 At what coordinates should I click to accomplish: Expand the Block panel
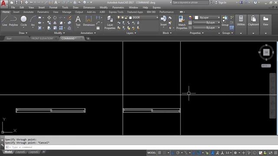point(167,33)
